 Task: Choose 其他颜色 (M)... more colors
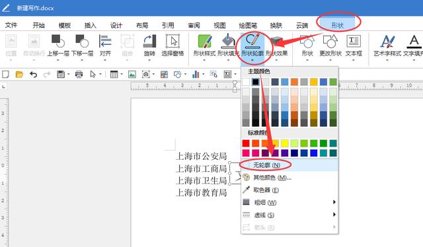coord(289,178)
